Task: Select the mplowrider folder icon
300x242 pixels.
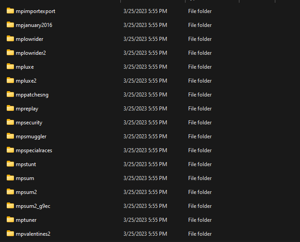Action: pyautogui.click(x=10, y=39)
